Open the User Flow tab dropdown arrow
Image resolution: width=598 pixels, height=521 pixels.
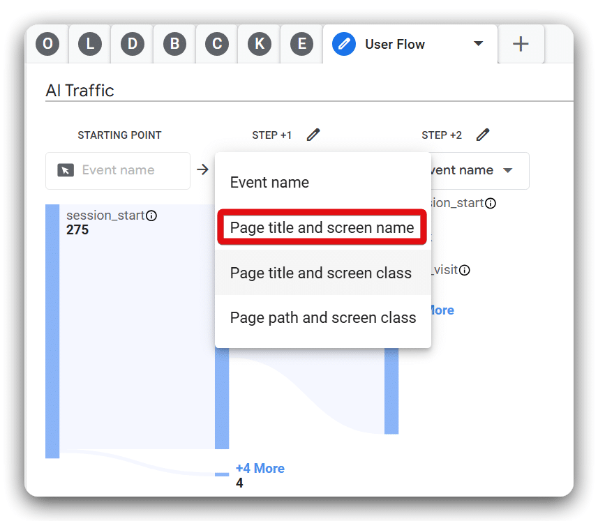click(479, 43)
